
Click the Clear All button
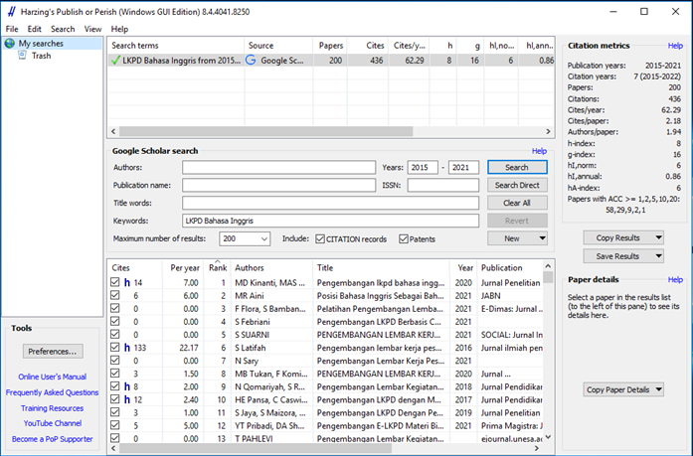click(517, 203)
